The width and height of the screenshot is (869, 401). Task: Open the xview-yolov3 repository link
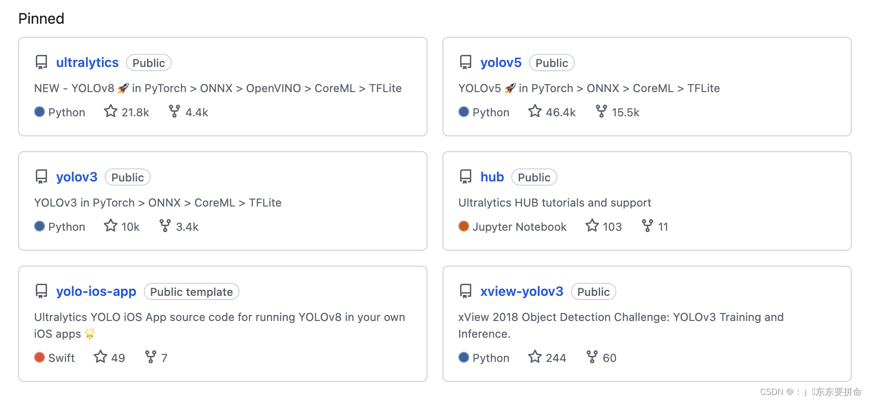pos(522,291)
